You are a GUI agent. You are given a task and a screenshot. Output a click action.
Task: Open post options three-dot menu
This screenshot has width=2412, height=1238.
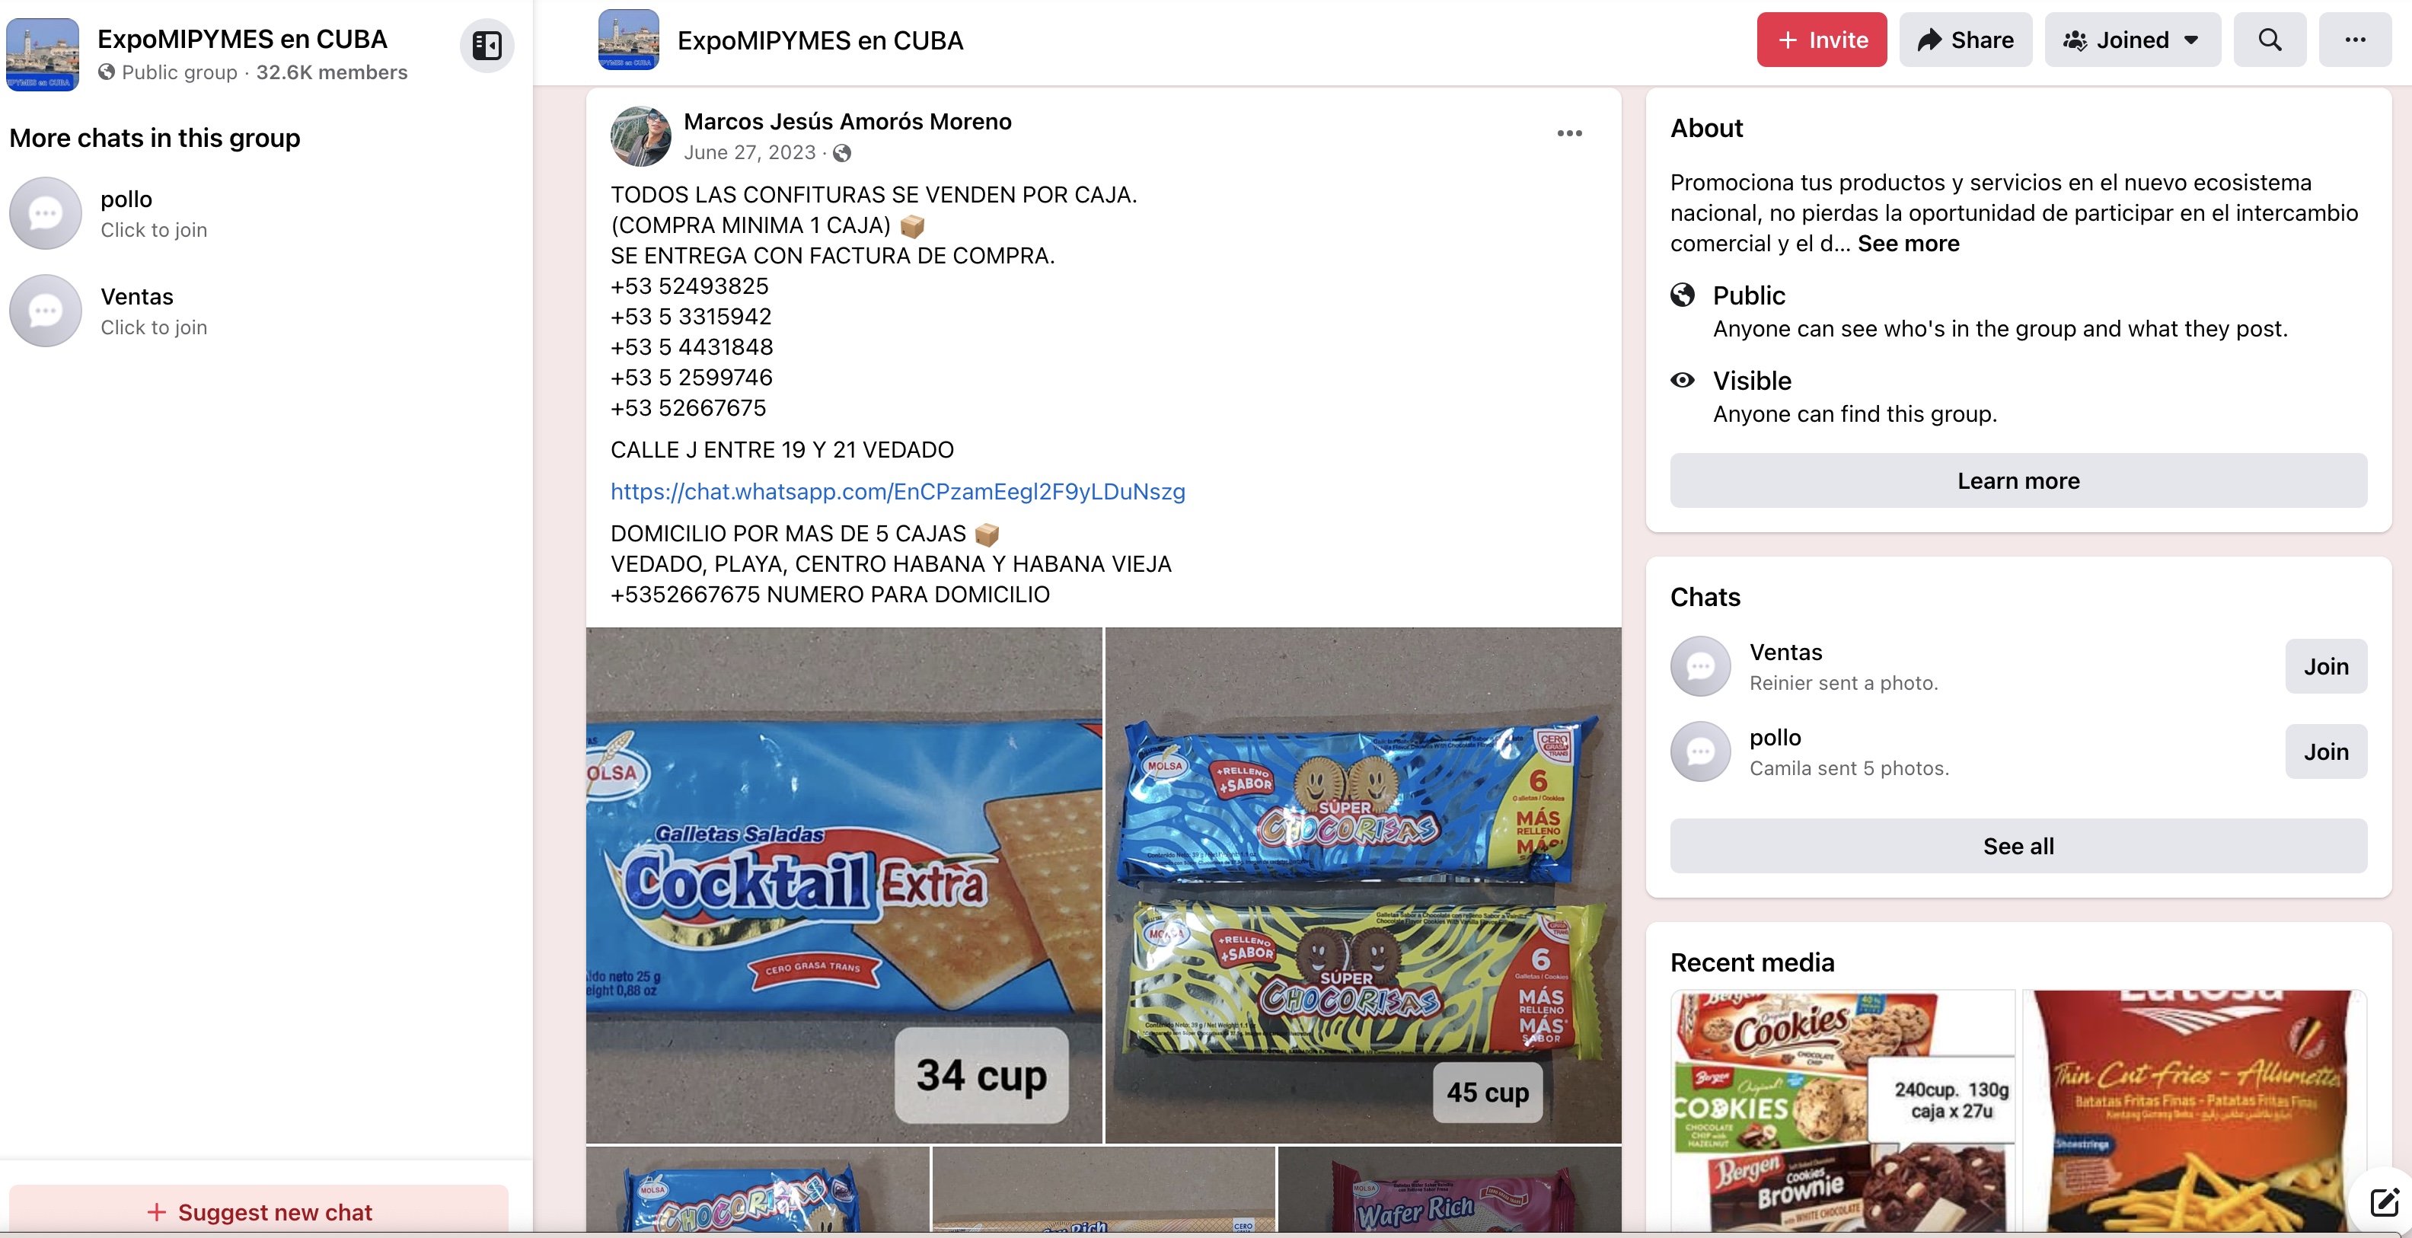pos(1569,133)
